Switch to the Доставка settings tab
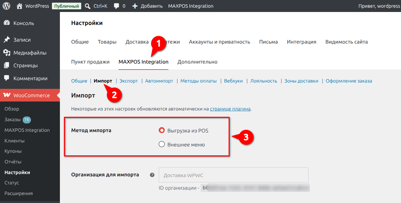The width and height of the screenshot is (401, 203). pyautogui.click(x=137, y=42)
